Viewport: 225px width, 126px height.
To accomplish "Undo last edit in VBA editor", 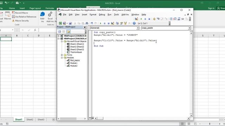I will point(92,23).
